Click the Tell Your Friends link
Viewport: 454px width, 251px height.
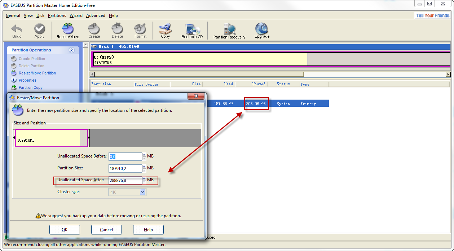(x=432, y=15)
